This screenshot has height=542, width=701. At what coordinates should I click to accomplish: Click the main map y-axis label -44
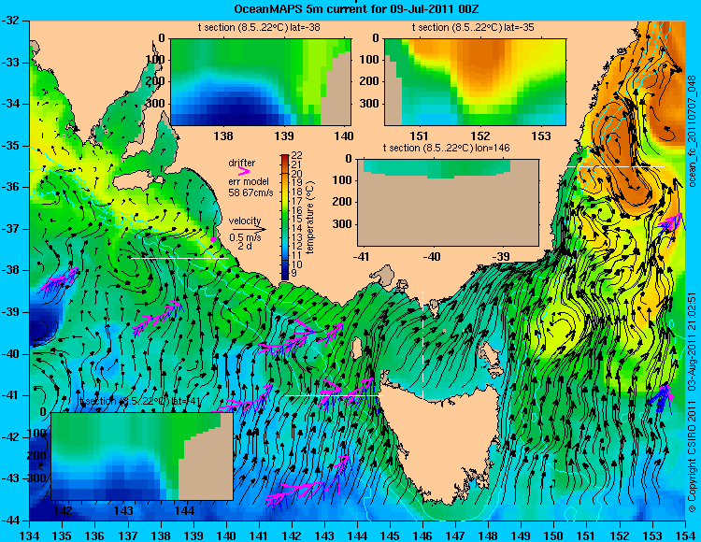pos(10,521)
